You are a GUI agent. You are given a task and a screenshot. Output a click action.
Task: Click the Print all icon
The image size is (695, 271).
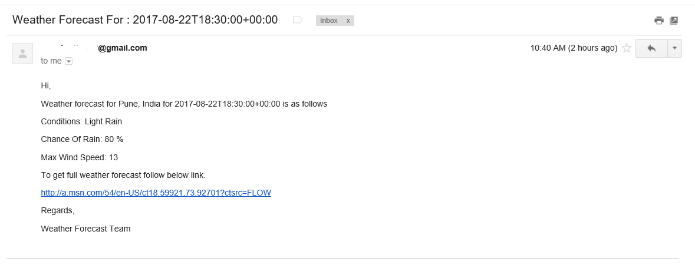[x=659, y=21]
